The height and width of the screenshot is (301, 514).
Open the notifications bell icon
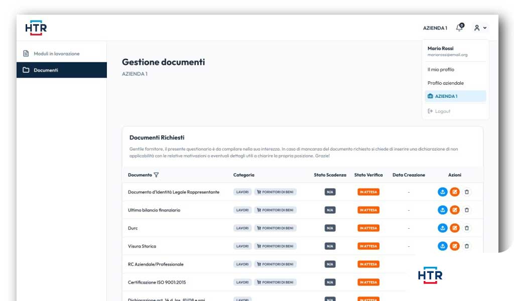460,28
